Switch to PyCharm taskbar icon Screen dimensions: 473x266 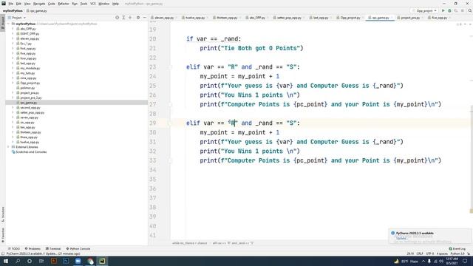(x=102, y=261)
